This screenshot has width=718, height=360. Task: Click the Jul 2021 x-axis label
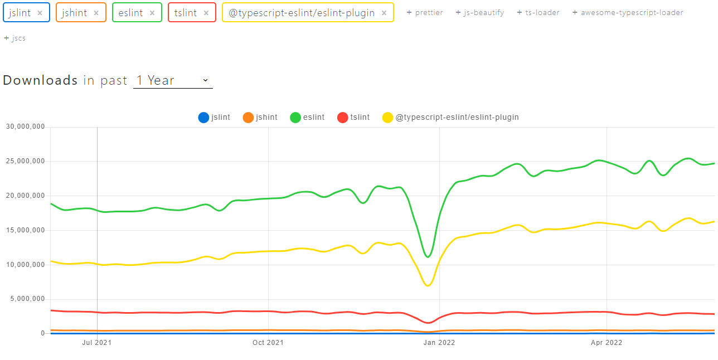click(97, 343)
